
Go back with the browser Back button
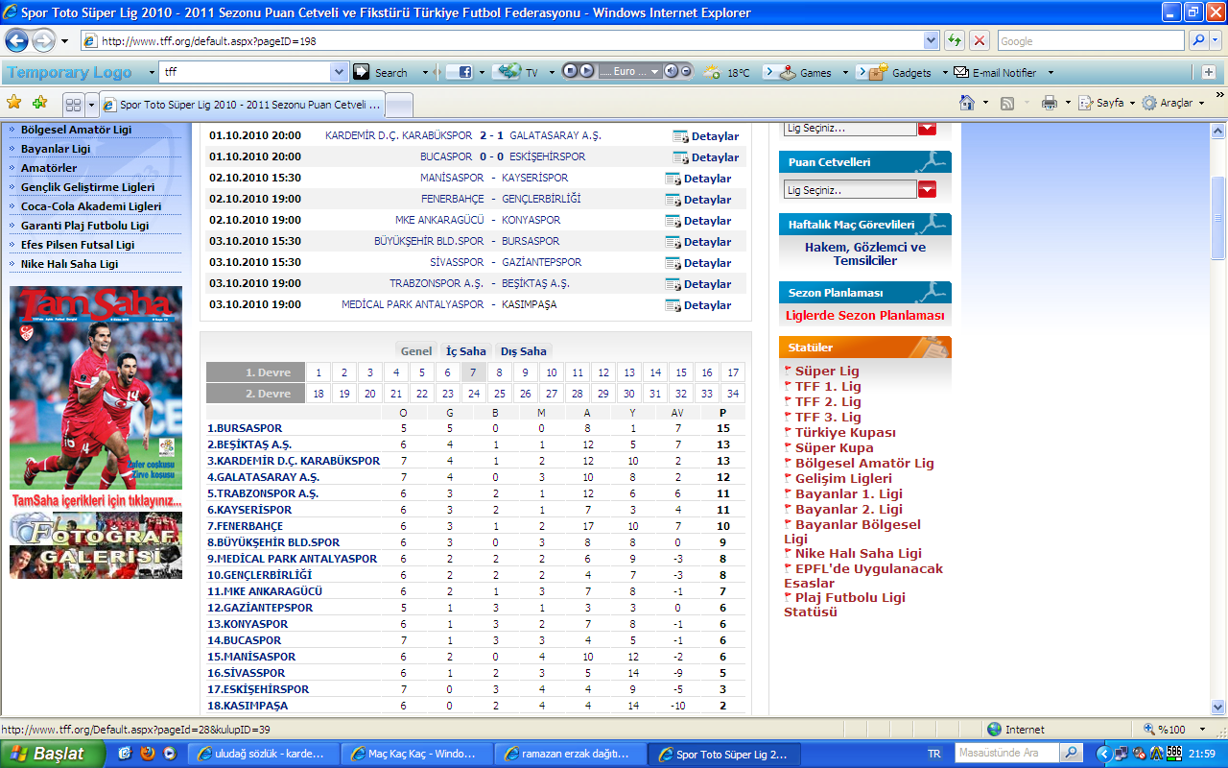point(16,40)
